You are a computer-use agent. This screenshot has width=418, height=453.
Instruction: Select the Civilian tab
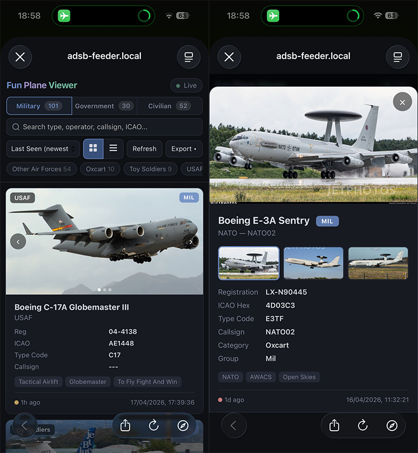coord(170,106)
